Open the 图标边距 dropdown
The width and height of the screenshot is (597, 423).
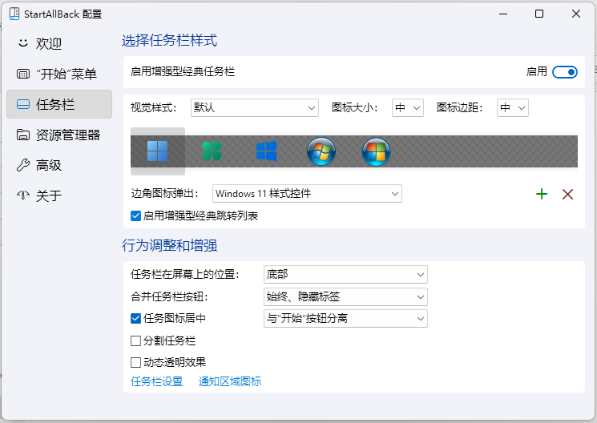513,107
